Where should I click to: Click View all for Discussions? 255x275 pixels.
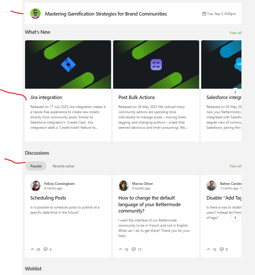click(235, 166)
